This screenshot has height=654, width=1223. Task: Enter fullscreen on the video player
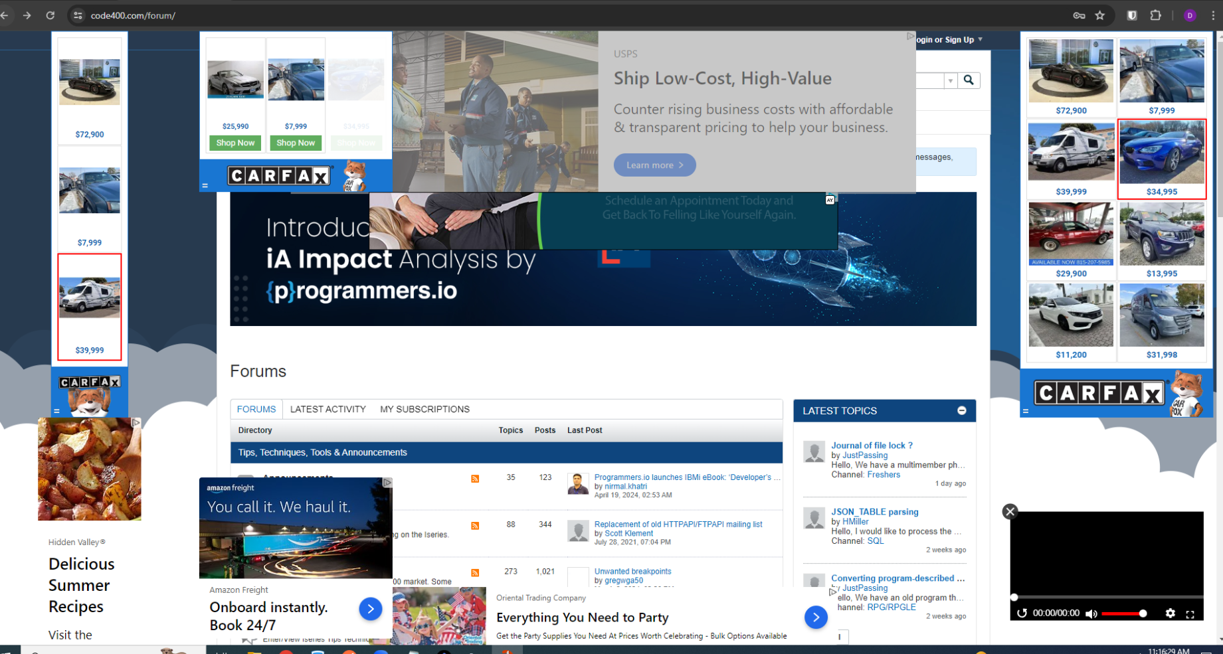pos(1190,614)
